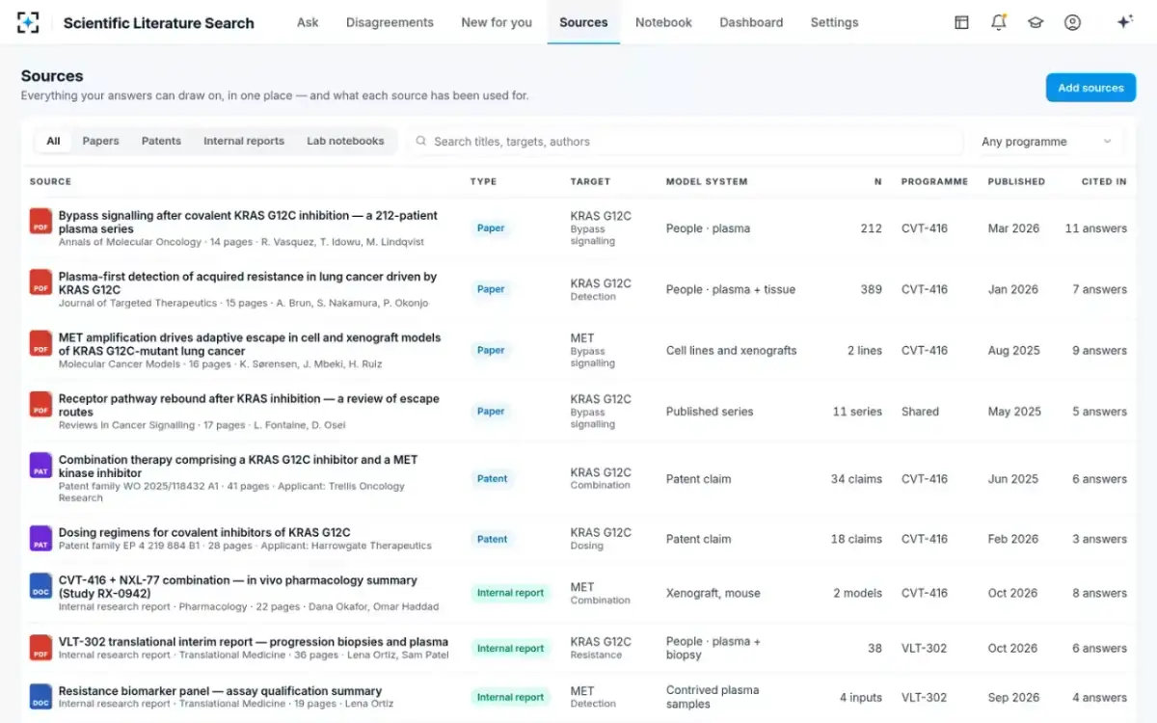Viewport: 1157px width, 723px height.
Task: Click '9 answers' on MET amplification row
Action: point(1099,351)
